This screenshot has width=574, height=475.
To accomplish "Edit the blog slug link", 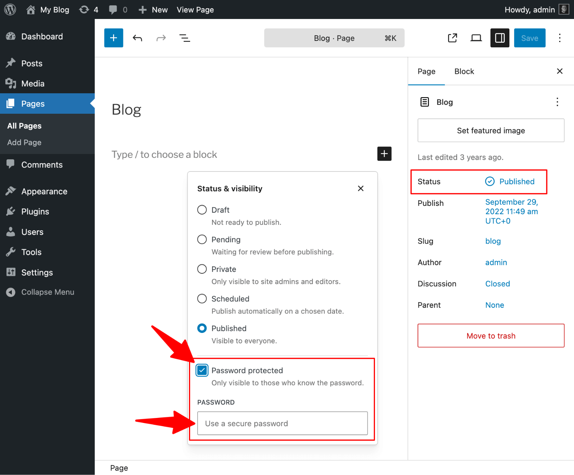I will tap(493, 241).
